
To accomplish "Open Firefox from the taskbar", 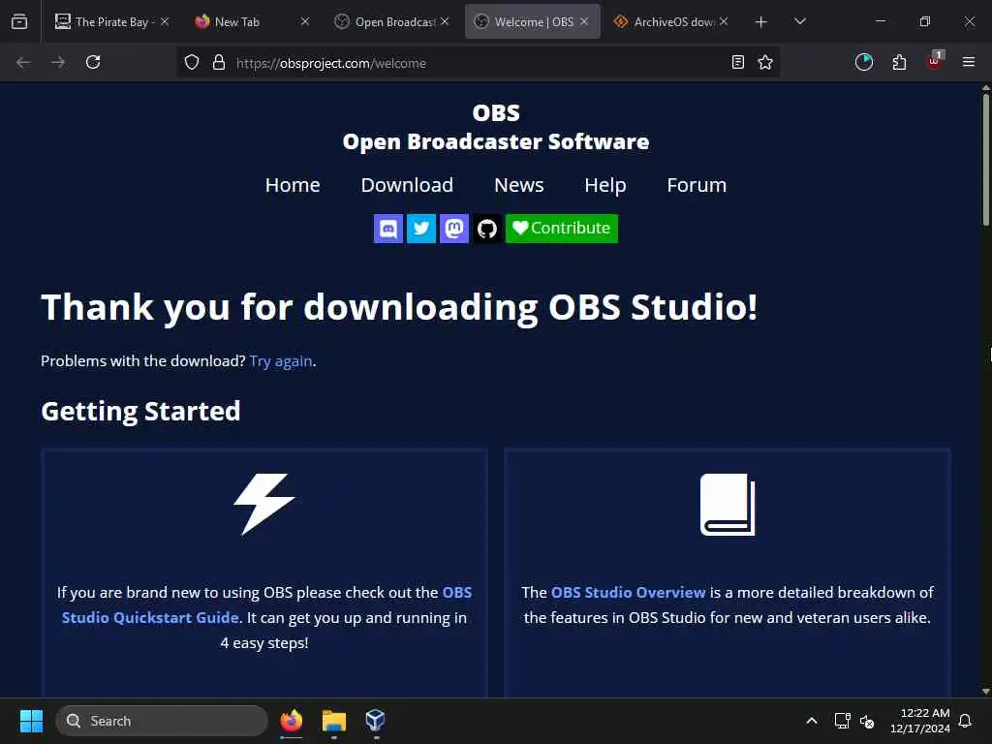I will click(x=292, y=721).
